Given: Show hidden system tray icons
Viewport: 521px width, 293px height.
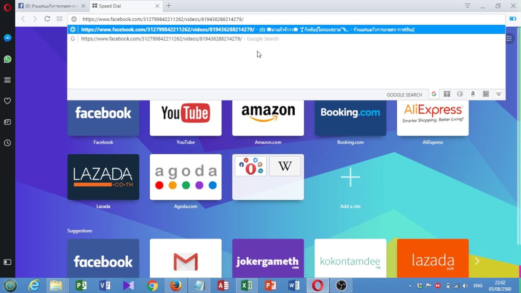Looking at the screenshot, I should [x=410, y=286].
